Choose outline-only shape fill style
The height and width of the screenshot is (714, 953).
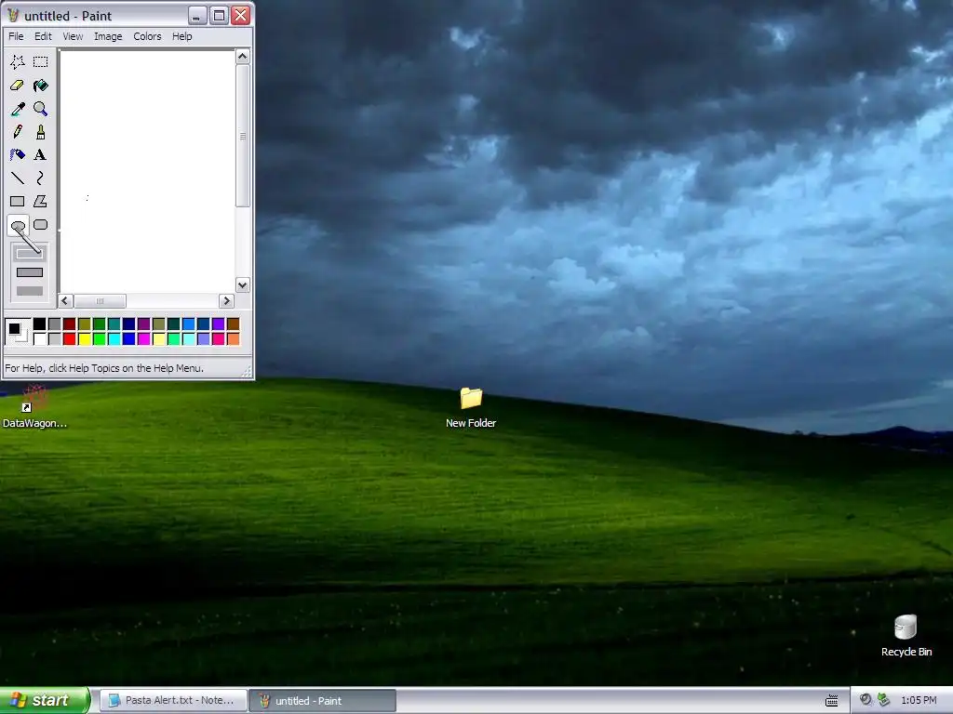(29, 254)
